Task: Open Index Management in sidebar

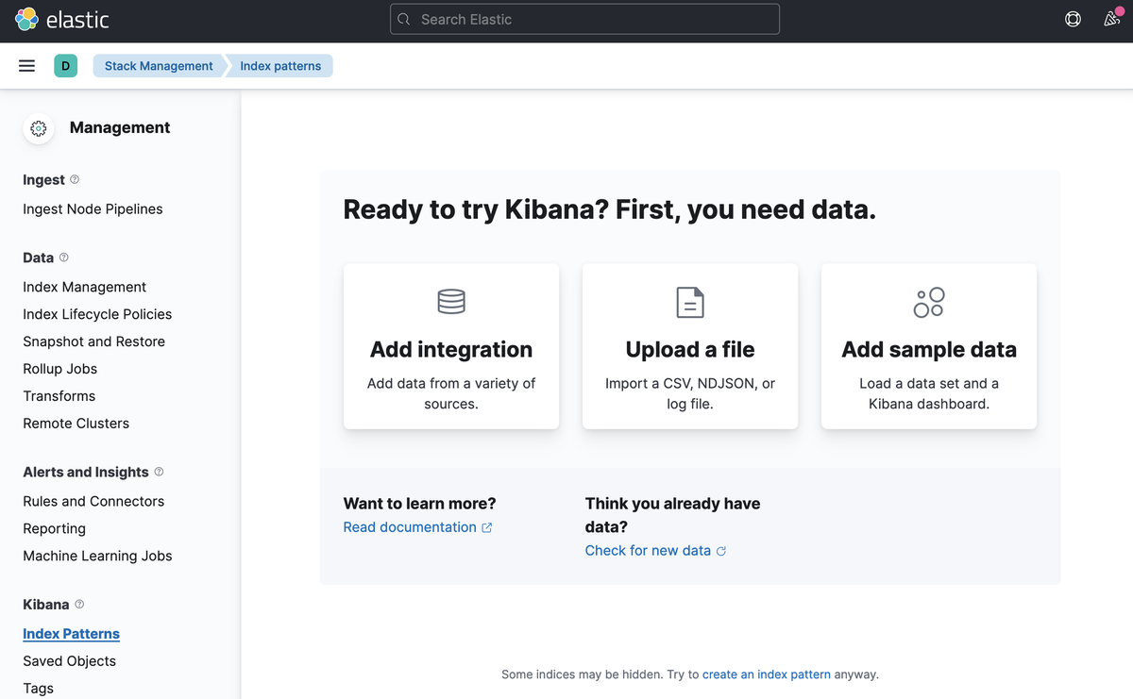Action: click(x=85, y=287)
